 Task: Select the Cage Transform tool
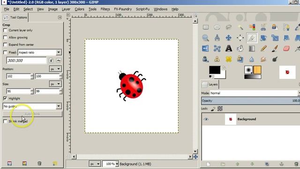pyautogui.click(x=217, y=48)
